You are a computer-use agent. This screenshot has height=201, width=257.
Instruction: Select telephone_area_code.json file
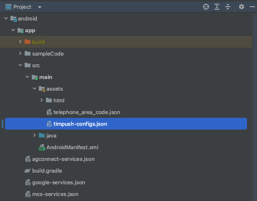coord(87,112)
